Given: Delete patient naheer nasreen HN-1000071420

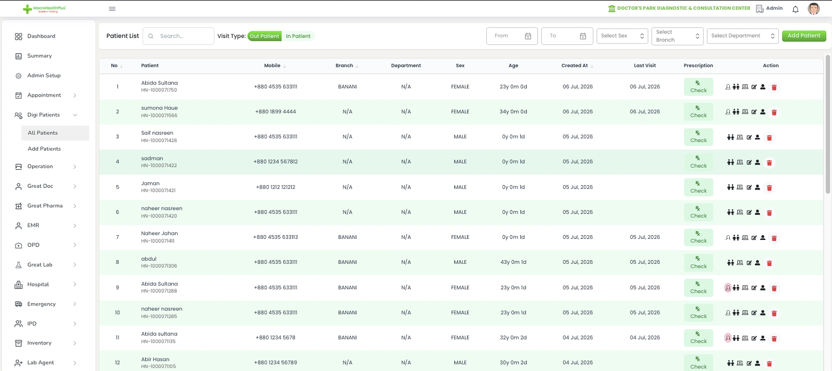Looking at the screenshot, I should pyautogui.click(x=769, y=213).
